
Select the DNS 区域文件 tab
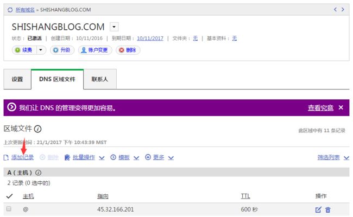[x=57, y=79]
